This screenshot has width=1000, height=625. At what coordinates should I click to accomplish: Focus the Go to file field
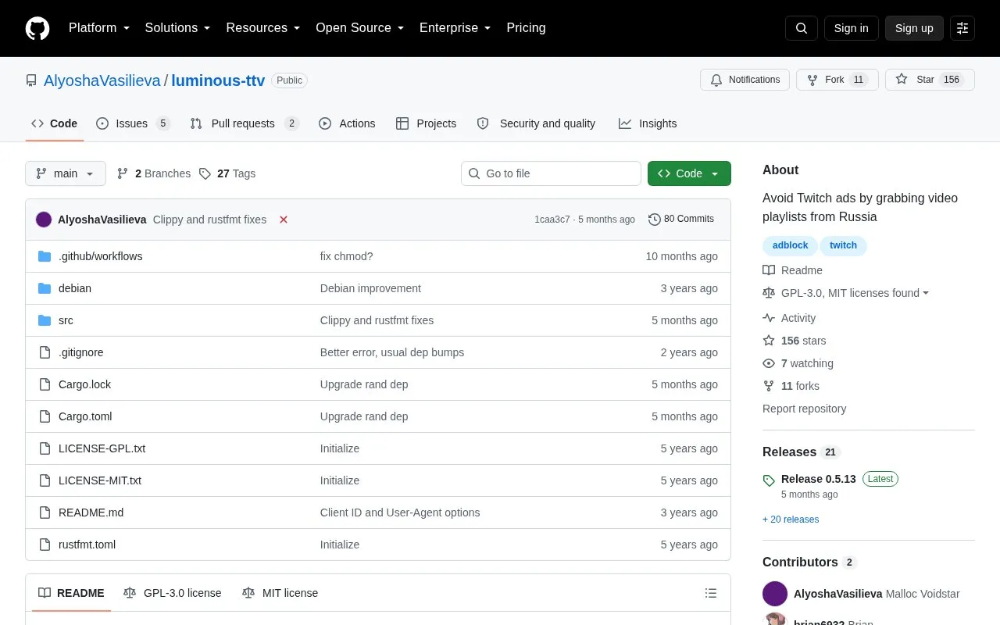coord(551,173)
